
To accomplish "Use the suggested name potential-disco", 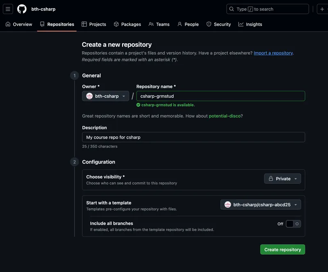I will point(225,116).
